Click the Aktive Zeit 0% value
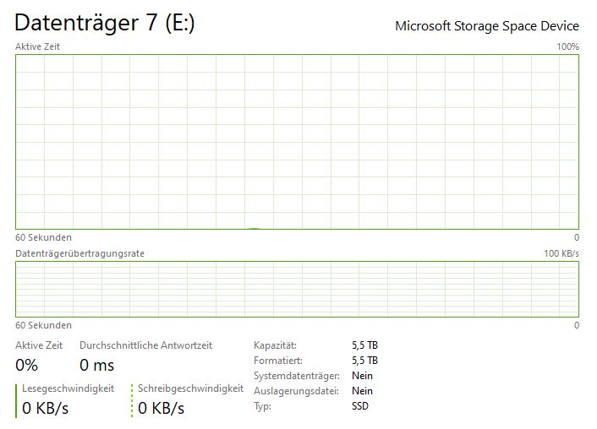This screenshot has width=597, height=429. point(27,366)
